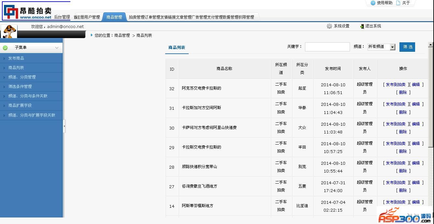Open 发布商品 in the sidebar menu
Screen dimensions: 434x224
[x=16, y=58]
